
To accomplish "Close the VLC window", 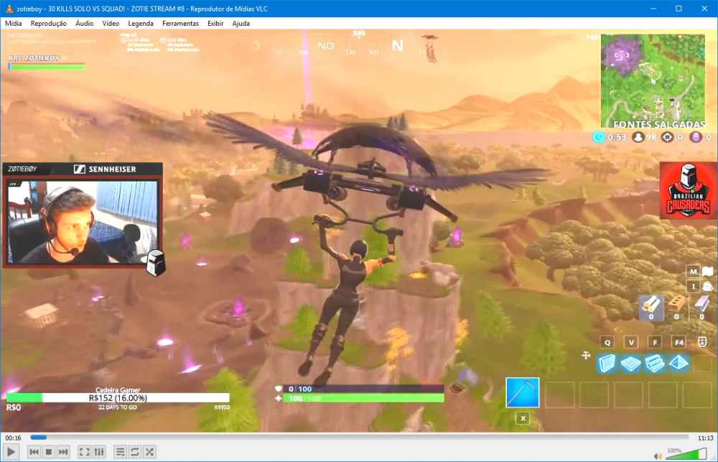I will (x=704, y=8).
